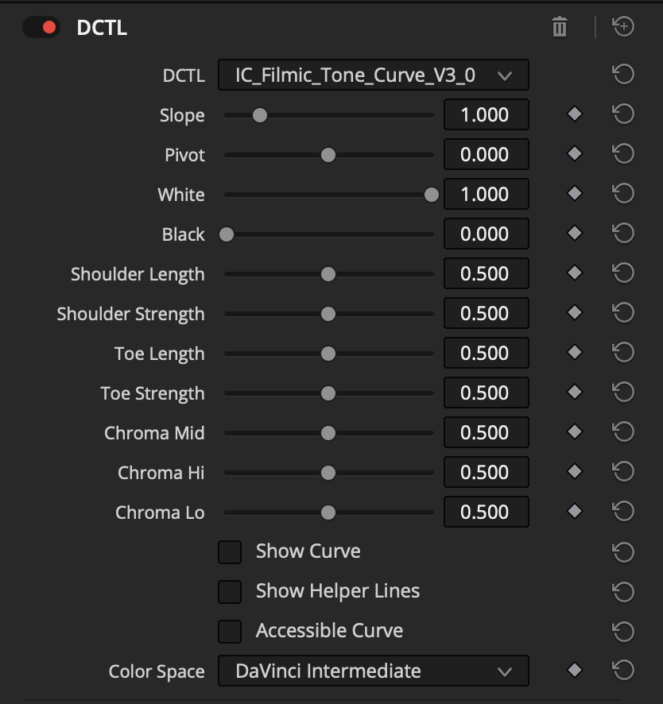Click the keyframe diamond next to Black

pyautogui.click(x=574, y=233)
